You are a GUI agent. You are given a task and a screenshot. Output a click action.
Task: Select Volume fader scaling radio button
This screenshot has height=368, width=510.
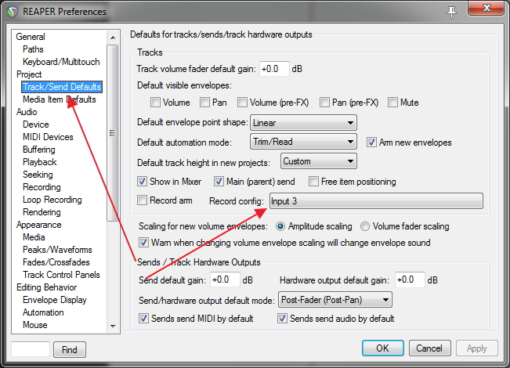[365, 226]
